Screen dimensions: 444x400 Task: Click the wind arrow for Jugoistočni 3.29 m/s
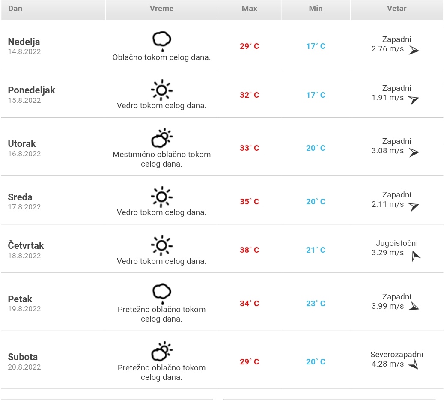[x=416, y=256]
